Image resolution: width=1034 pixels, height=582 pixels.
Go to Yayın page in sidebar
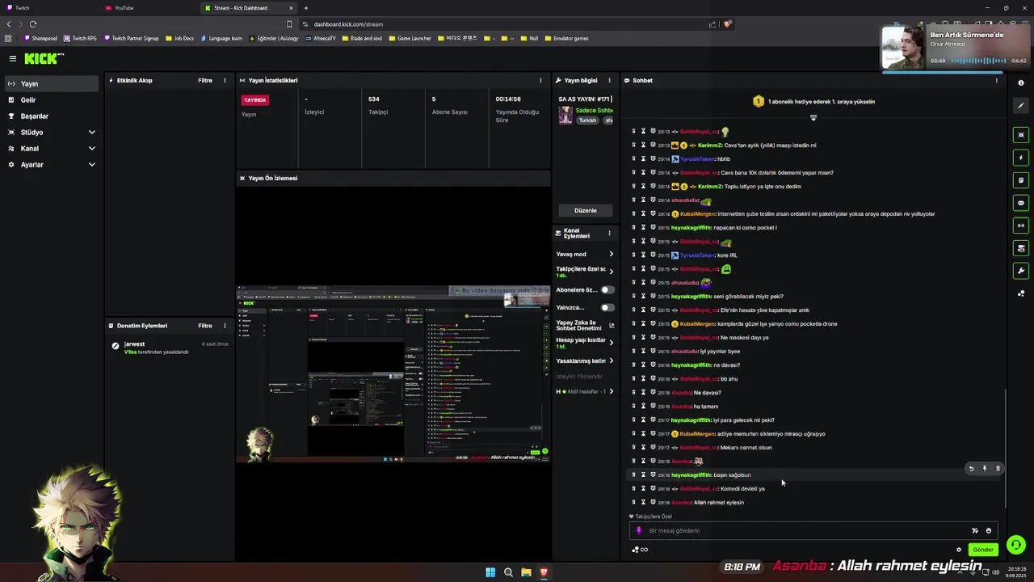click(x=52, y=83)
